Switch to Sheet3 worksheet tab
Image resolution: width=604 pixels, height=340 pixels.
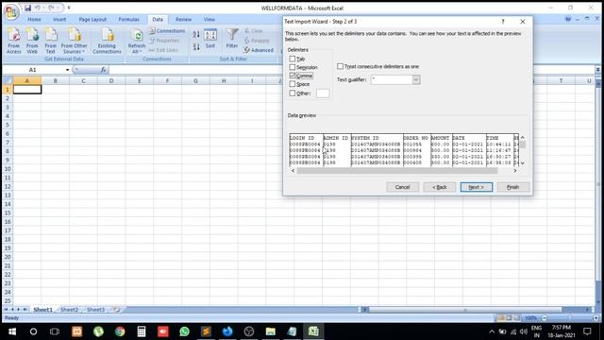coord(95,310)
